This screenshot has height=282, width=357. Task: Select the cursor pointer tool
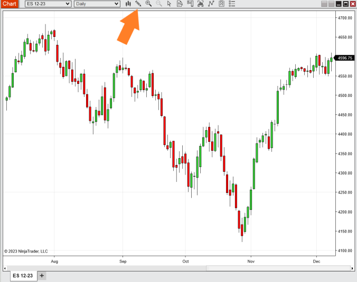tap(169, 4)
